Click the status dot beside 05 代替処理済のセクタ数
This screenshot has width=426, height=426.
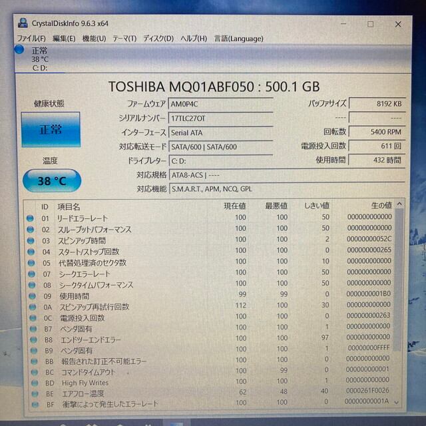click(x=31, y=263)
